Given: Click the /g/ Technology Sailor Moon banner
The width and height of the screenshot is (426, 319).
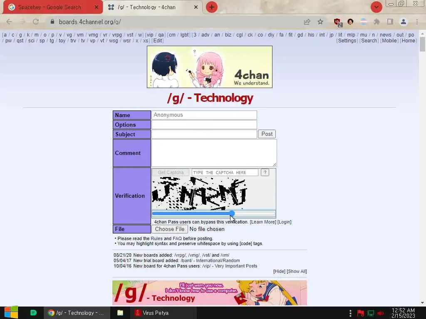Looking at the screenshot, I should point(210,293).
